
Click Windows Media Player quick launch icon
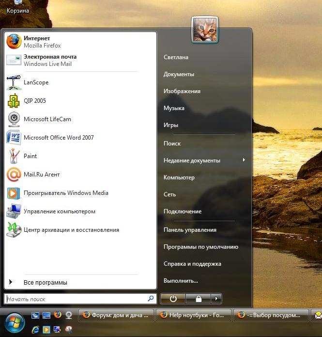(46, 329)
